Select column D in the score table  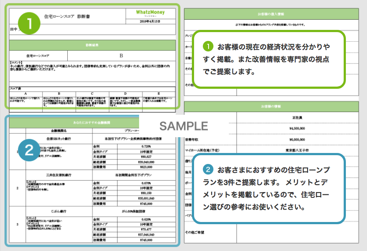[125, 94]
